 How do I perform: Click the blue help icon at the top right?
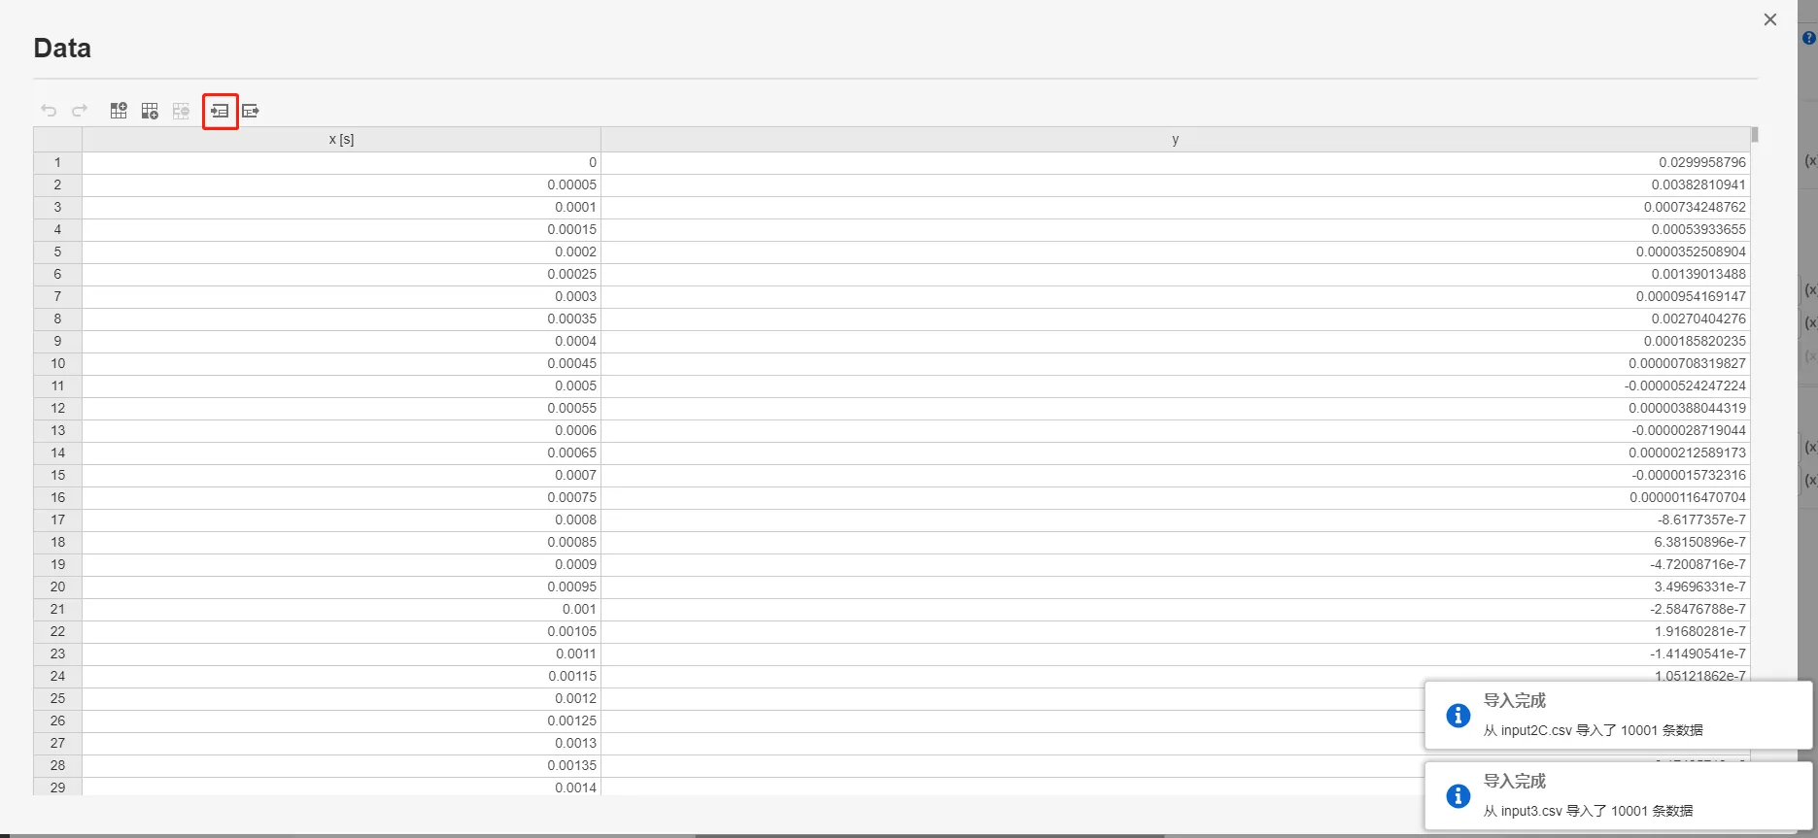[1808, 38]
